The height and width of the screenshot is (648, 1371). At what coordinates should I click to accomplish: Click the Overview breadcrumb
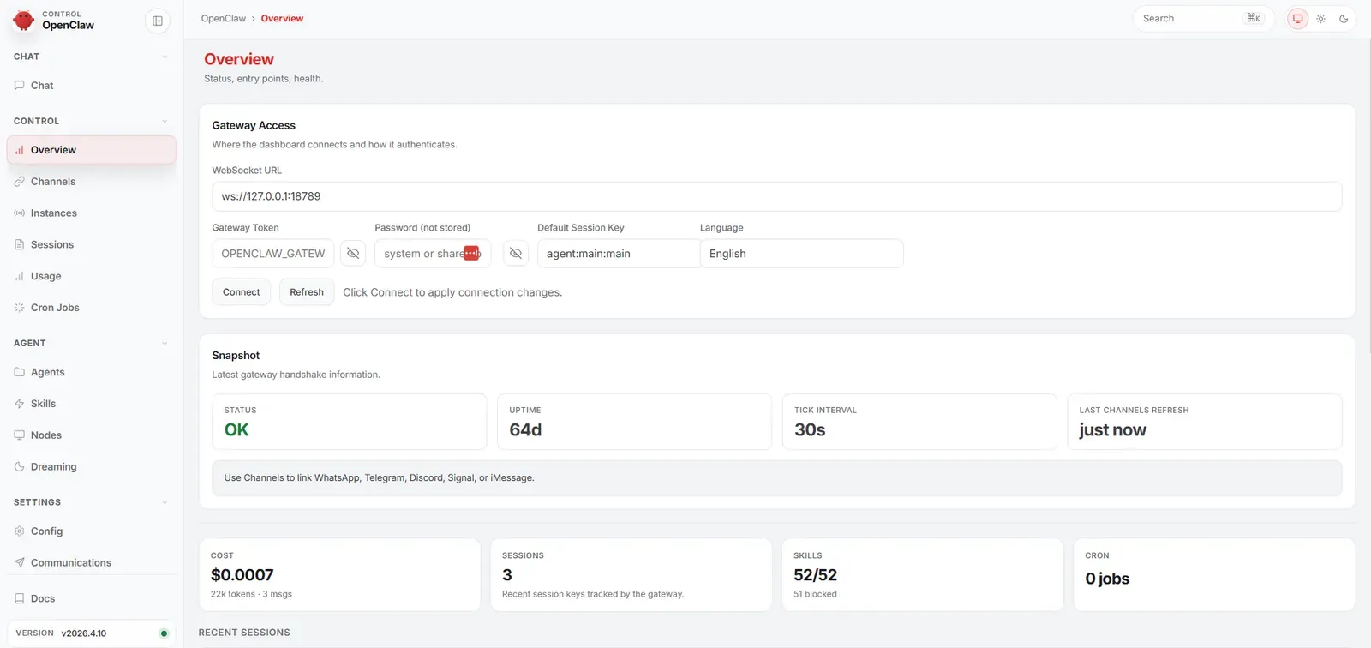pyautogui.click(x=282, y=19)
